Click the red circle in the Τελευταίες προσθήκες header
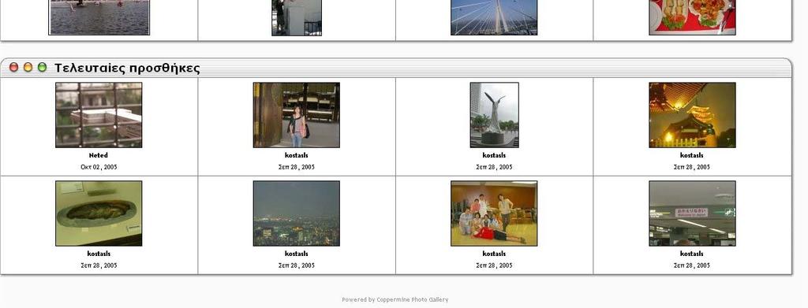Image resolution: width=808 pixels, height=308 pixels. (14, 68)
